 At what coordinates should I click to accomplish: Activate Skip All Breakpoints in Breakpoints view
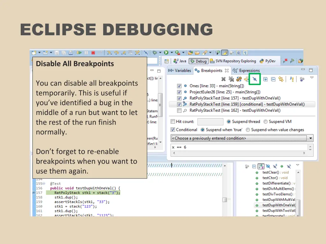pos(254,78)
